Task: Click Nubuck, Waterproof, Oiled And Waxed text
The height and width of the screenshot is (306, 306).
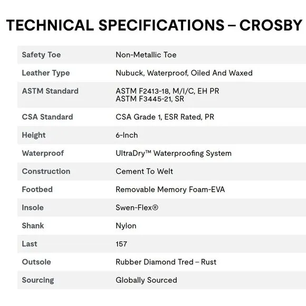Action: click(x=184, y=73)
